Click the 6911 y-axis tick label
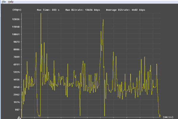Viewport: 178px width, 119px height. coord(16,64)
